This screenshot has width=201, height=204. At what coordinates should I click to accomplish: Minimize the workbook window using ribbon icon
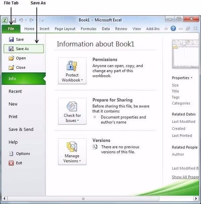click(x=181, y=29)
